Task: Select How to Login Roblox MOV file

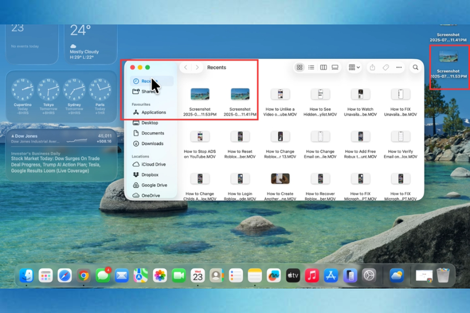Action: click(240, 186)
